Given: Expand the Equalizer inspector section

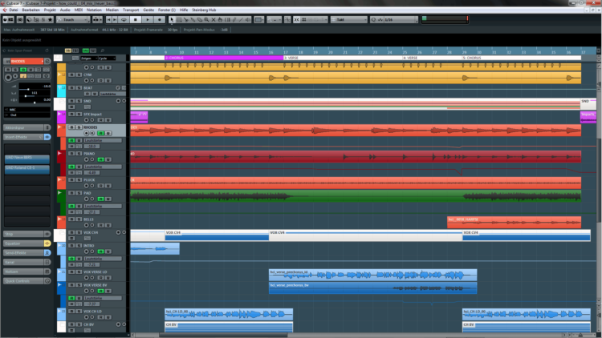Looking at the screenshot, I should pos(26,243).
